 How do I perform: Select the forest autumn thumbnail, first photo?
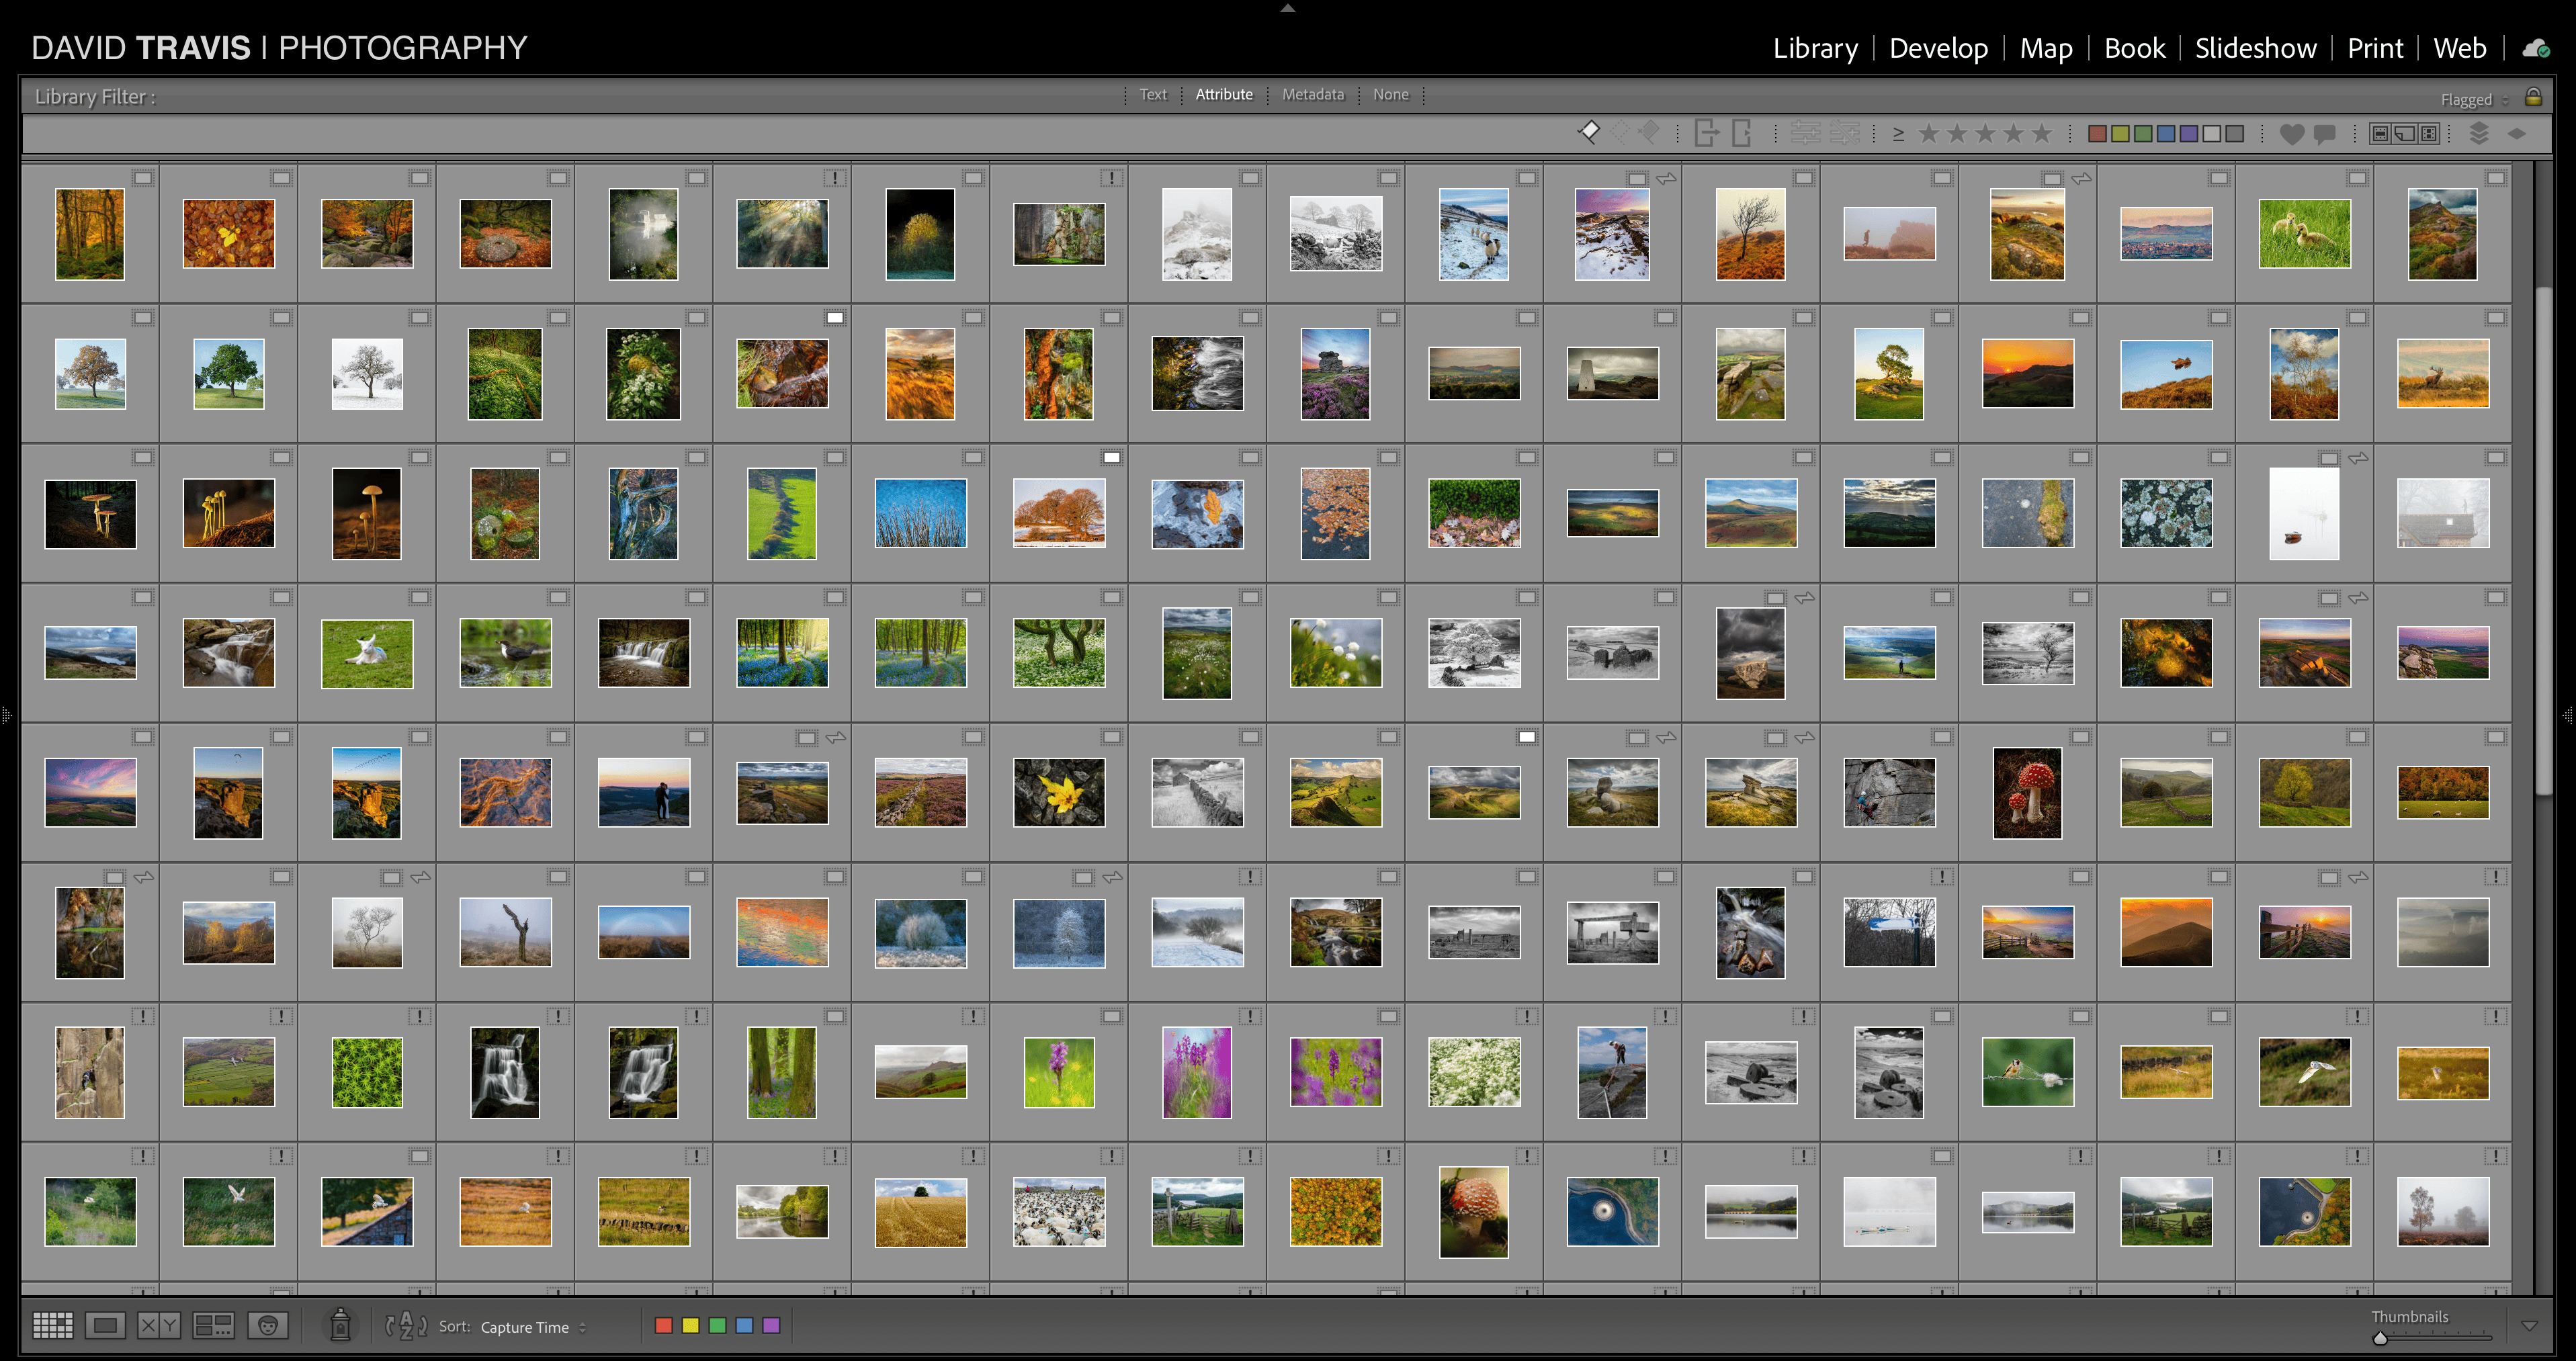(x=90, y=233)
